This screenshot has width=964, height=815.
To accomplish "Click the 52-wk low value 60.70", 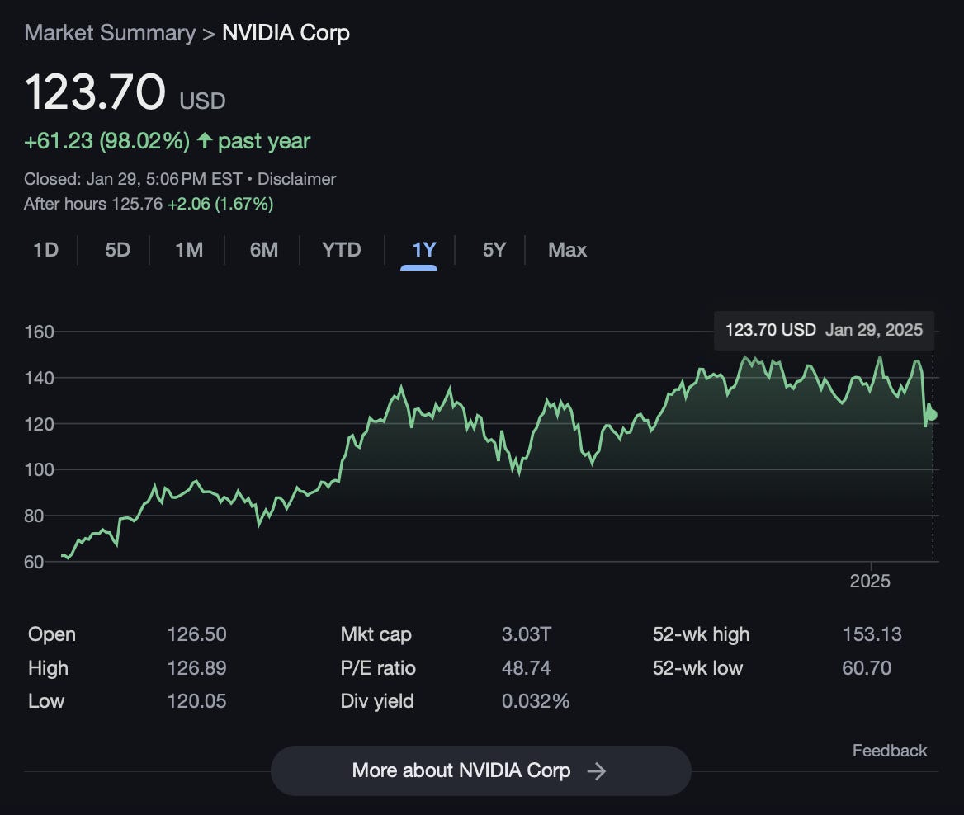I will [867, 668].
